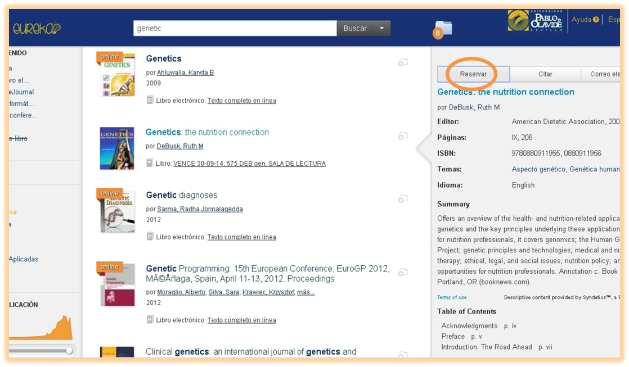Select the Aplicadas facet in sidebar
629x367 pixels.
coord(24,259)
